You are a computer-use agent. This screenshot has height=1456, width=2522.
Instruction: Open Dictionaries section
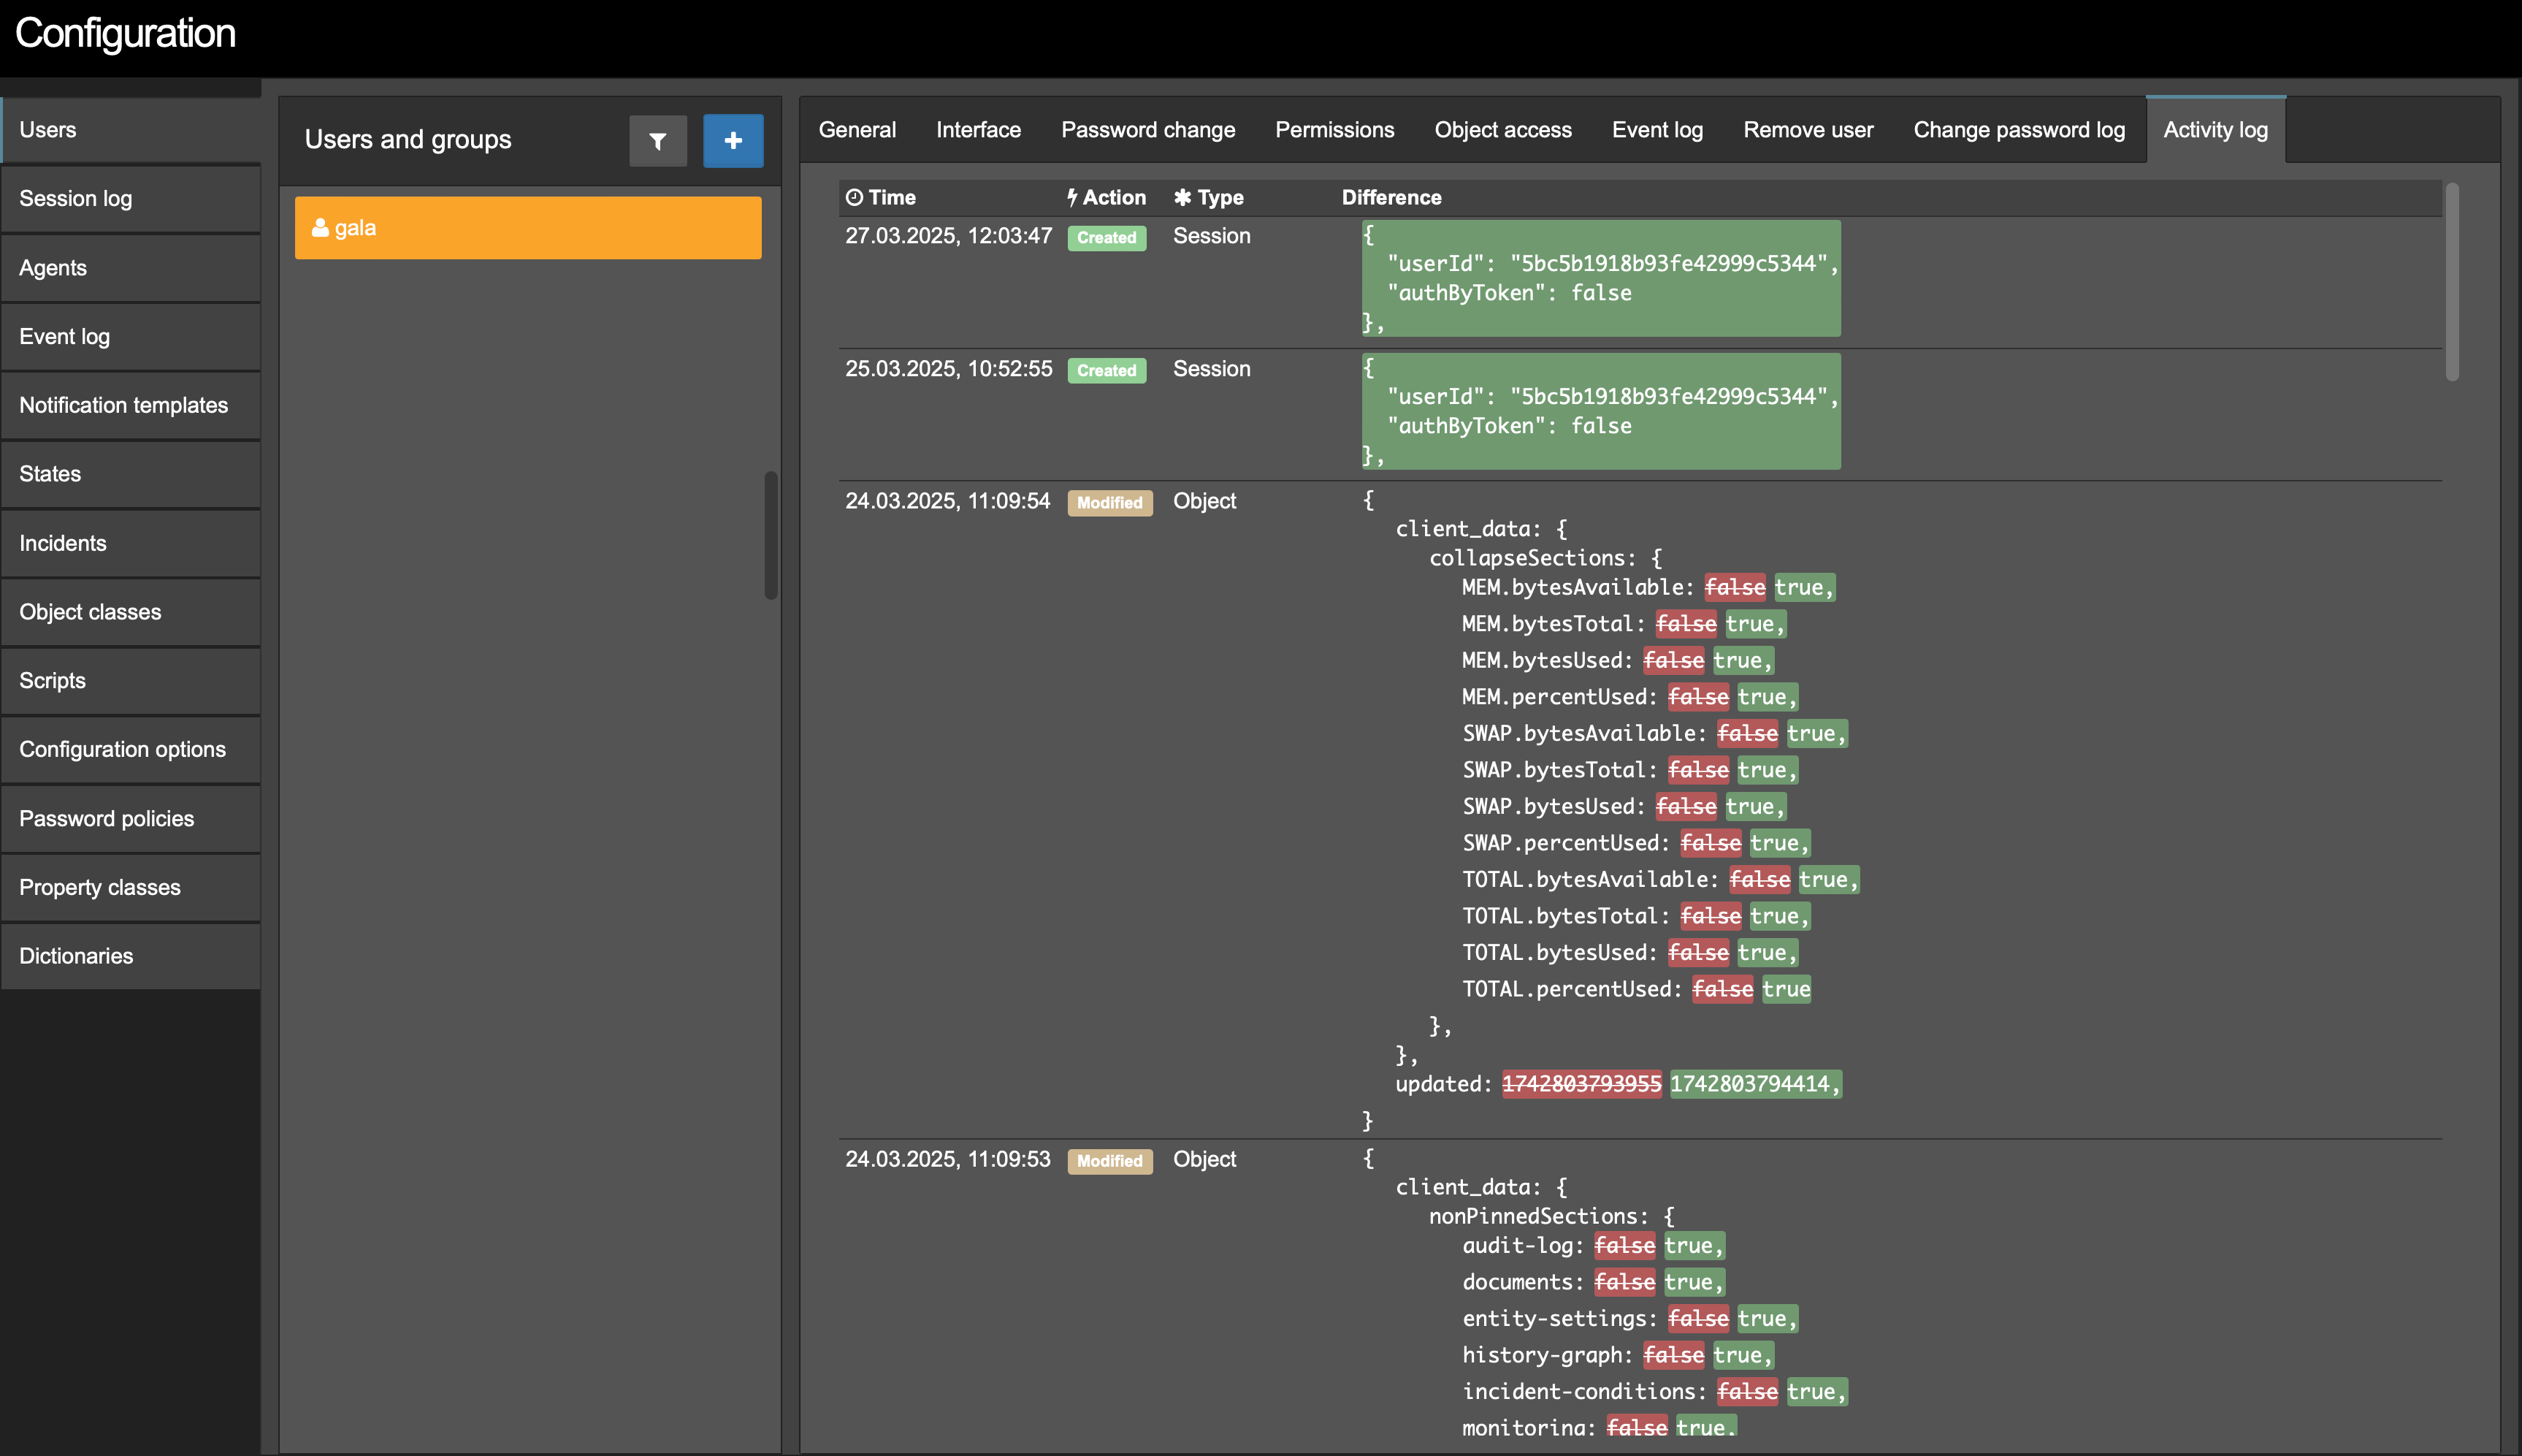[131, 956]
